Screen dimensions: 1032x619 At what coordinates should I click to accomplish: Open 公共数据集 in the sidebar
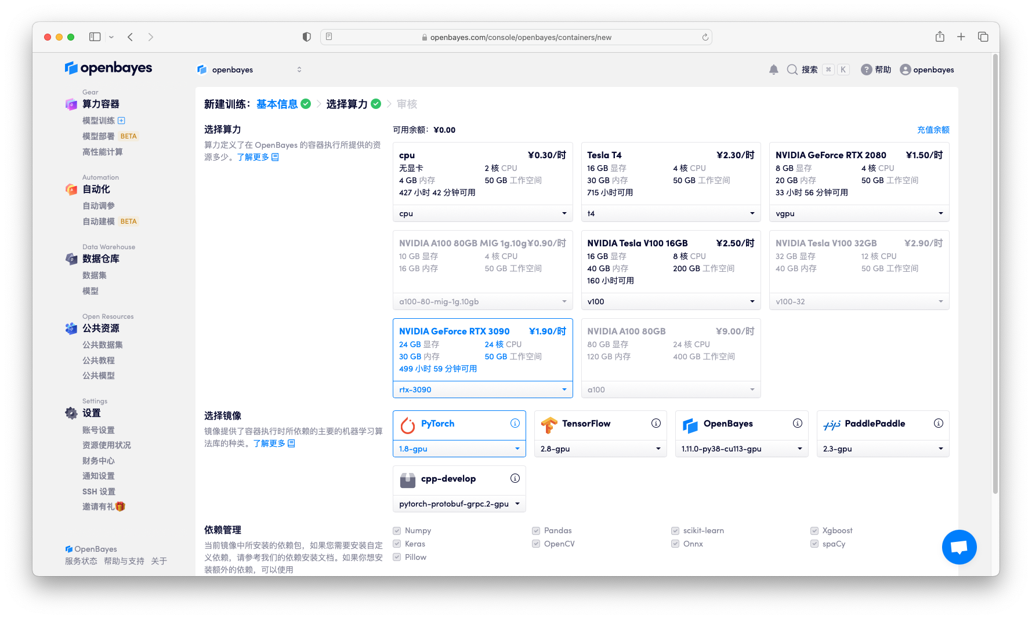click(x=102, y=345)
